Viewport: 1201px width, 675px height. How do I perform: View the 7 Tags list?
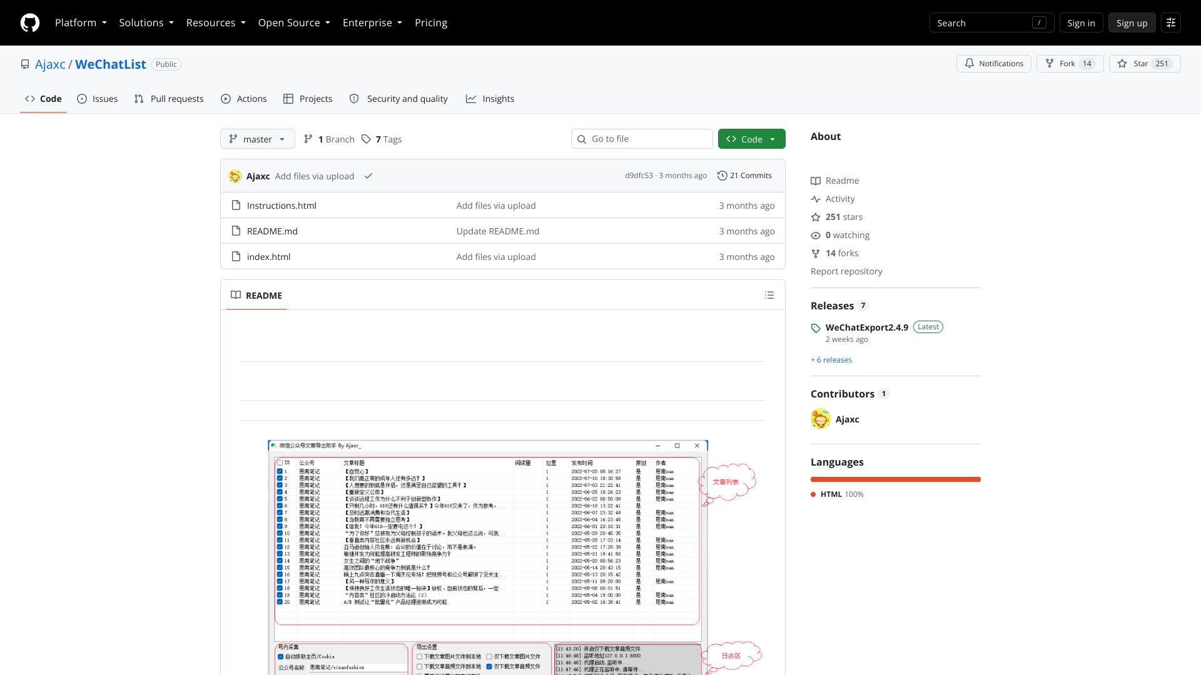(x=382, y=139)
